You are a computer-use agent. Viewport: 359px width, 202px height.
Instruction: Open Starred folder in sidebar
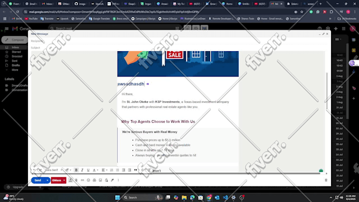(16, 52)
